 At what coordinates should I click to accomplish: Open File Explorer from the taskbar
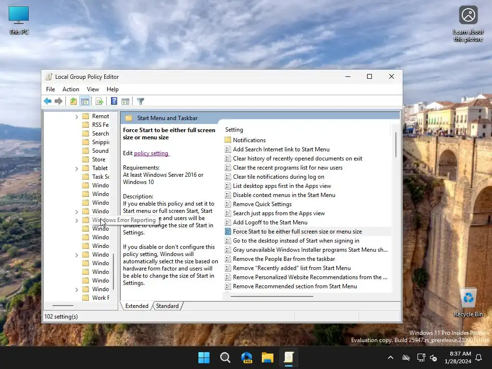(268, 357)
